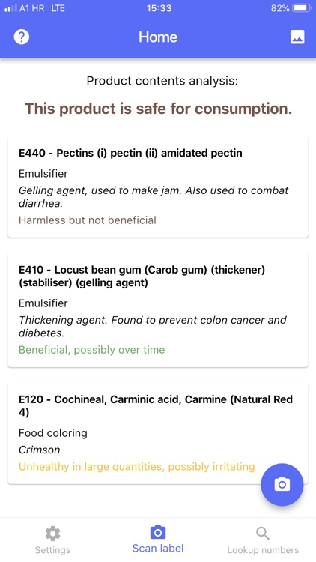This screenshot has height=562, width=316.
Task: Open the image gallery icon in header
Action: [x=297, y=37]
